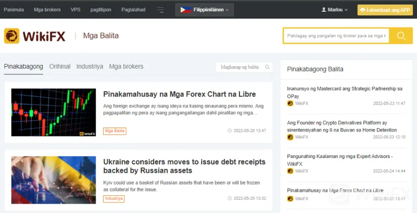This screenshot has width=417, height=213.
Task: Switch to the Industriya tab
Action: click(x=90, y=66)
